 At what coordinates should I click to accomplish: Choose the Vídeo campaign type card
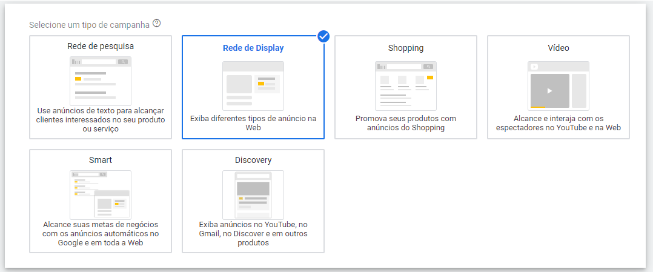tap(559, 87)
